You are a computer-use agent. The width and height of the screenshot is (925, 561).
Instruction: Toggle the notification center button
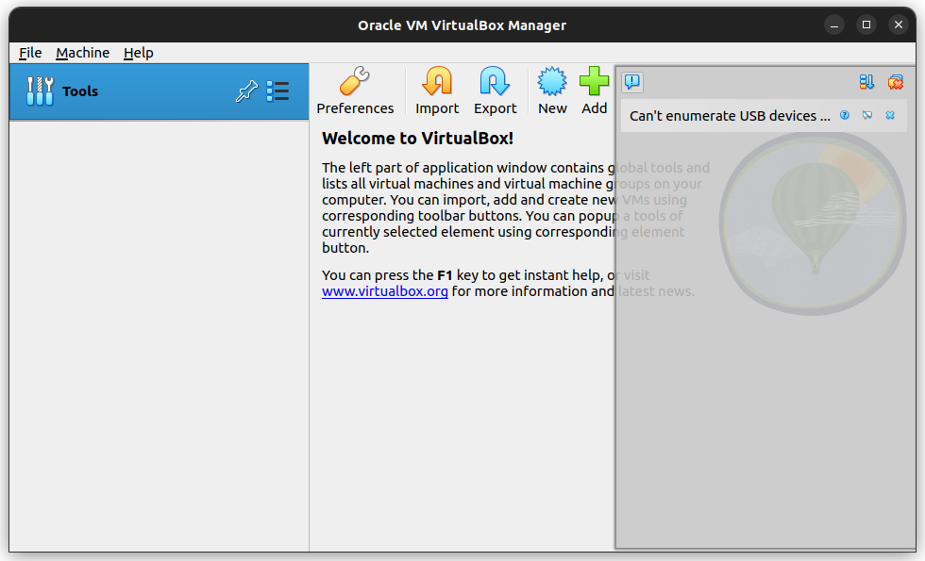[x=631, y=82]
